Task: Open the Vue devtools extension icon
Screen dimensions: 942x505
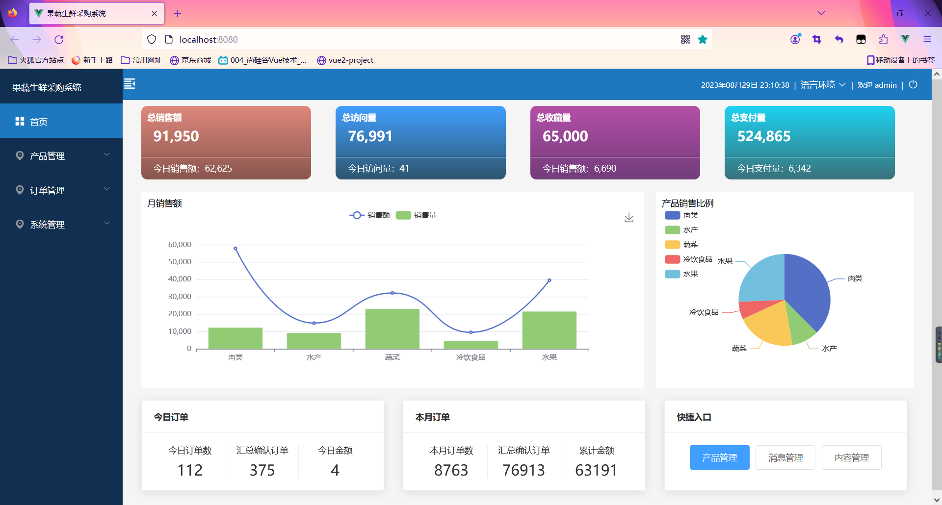Action: [905, 39]
